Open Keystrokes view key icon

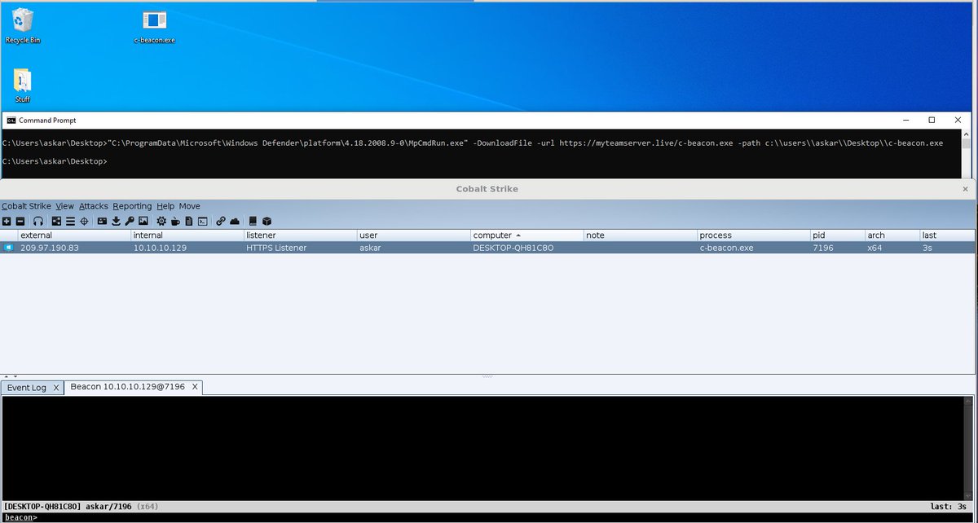click(x=130, y=221)
